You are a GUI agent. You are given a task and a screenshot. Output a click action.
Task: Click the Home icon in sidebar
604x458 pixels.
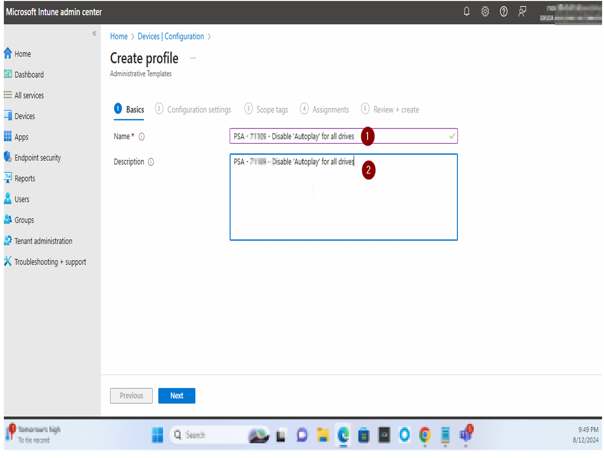pyautogui.click(x=8, y=53)
